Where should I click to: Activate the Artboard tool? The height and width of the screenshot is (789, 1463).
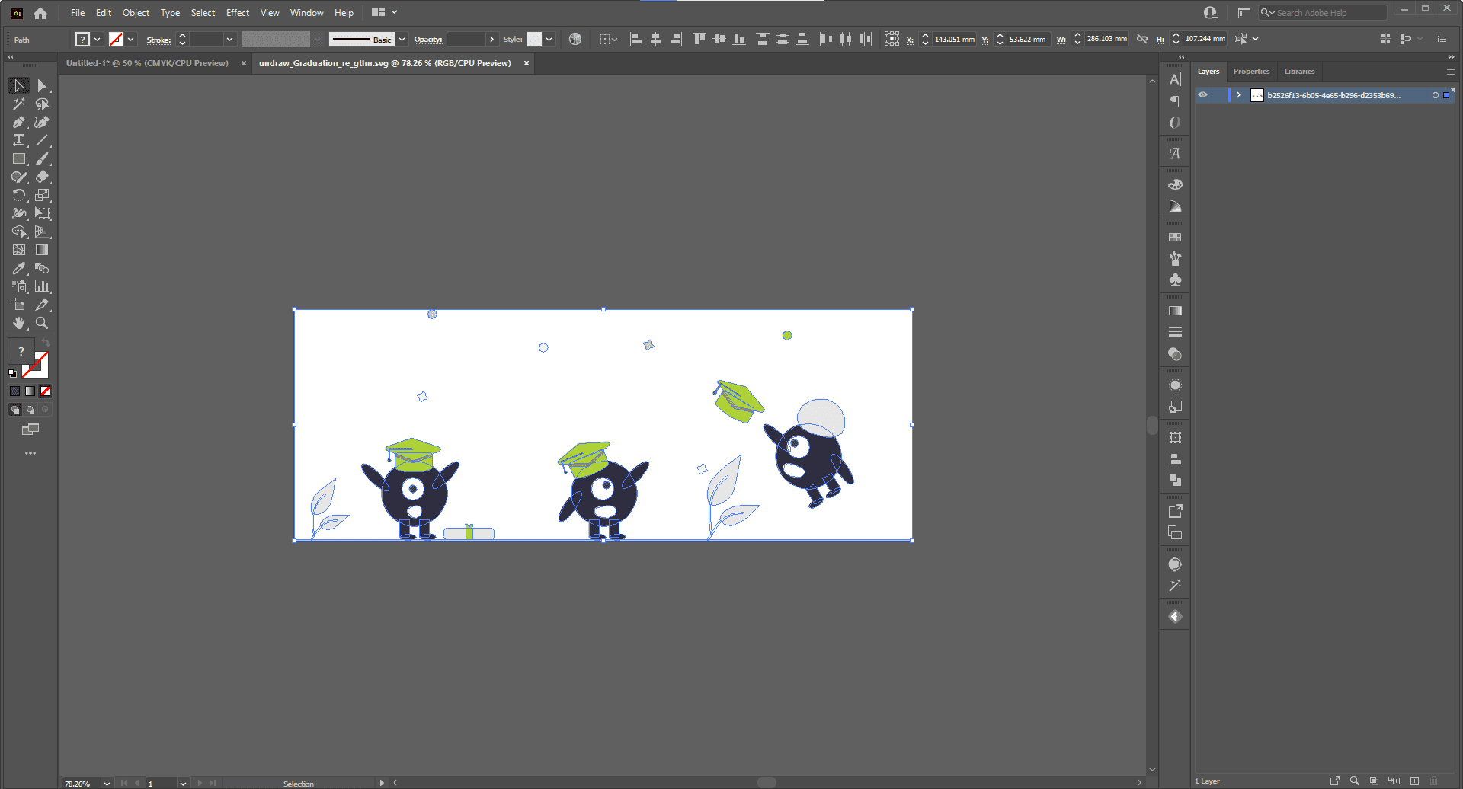[19, 305]
